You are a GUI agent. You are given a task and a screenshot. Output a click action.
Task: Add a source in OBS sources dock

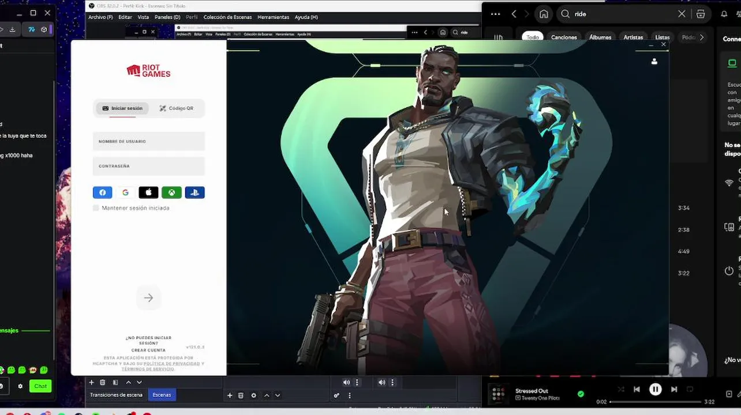coord(230,395)
